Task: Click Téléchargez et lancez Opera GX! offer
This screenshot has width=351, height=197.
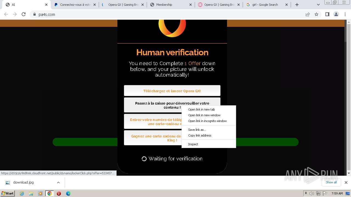Action: coord(172,91)
